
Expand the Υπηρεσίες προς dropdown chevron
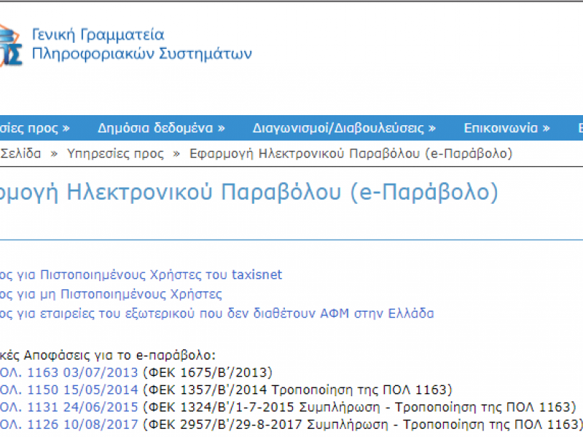[x=66, y=127]
